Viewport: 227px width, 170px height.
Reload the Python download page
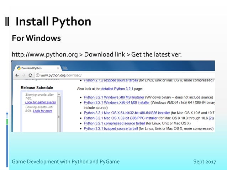pyautogui.click(x=30, y=75)
